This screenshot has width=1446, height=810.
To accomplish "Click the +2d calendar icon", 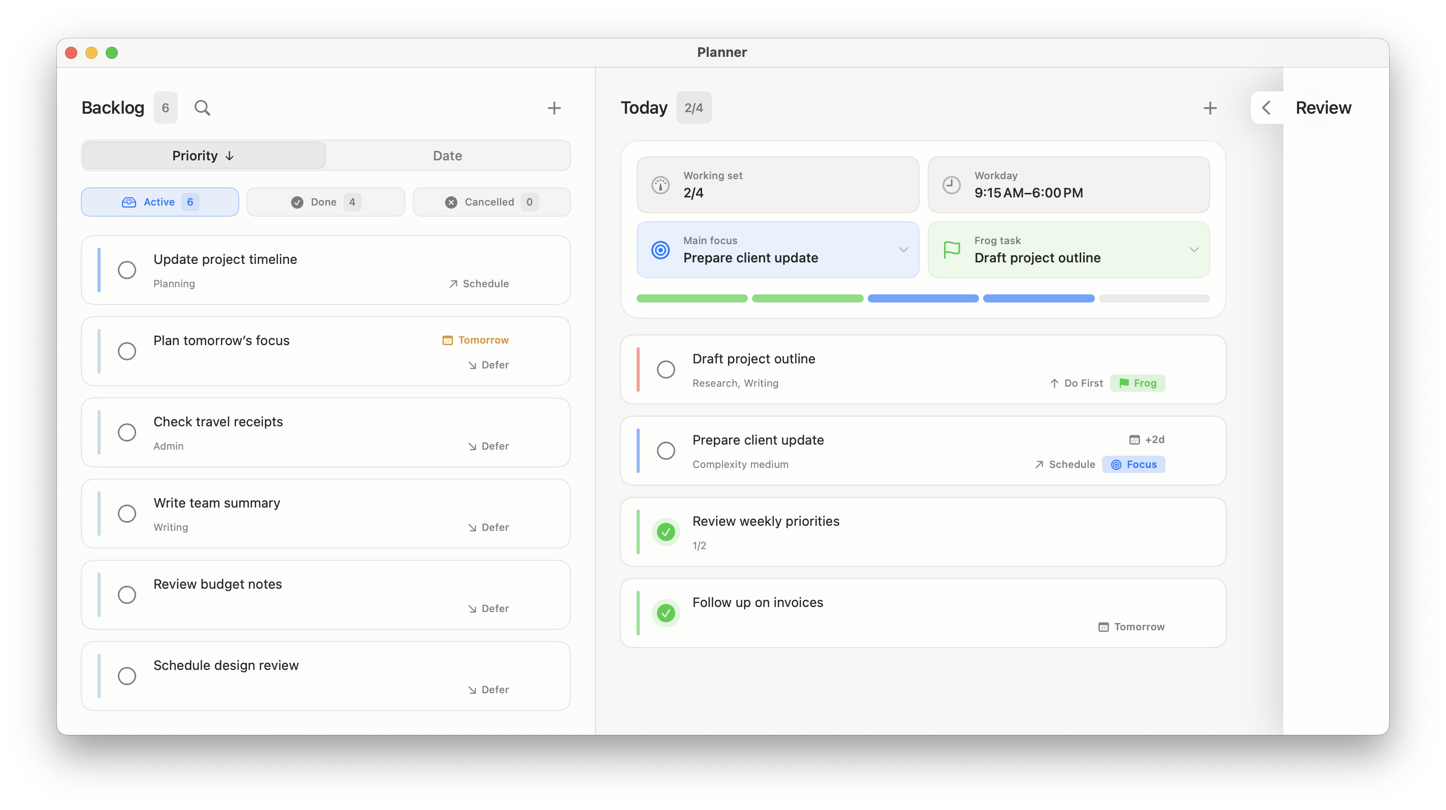I will [1134, 440].
